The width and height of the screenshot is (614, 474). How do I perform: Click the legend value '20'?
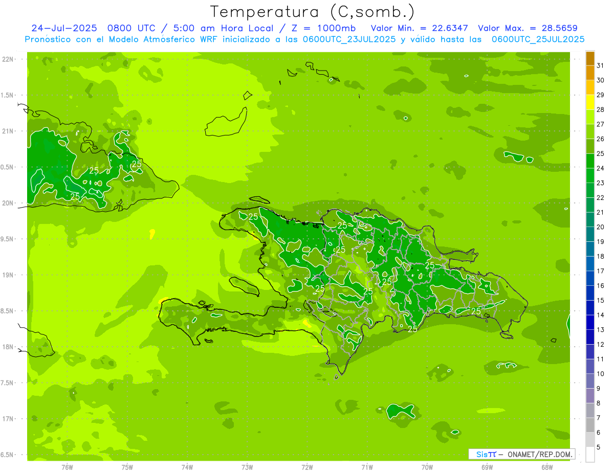601,227
